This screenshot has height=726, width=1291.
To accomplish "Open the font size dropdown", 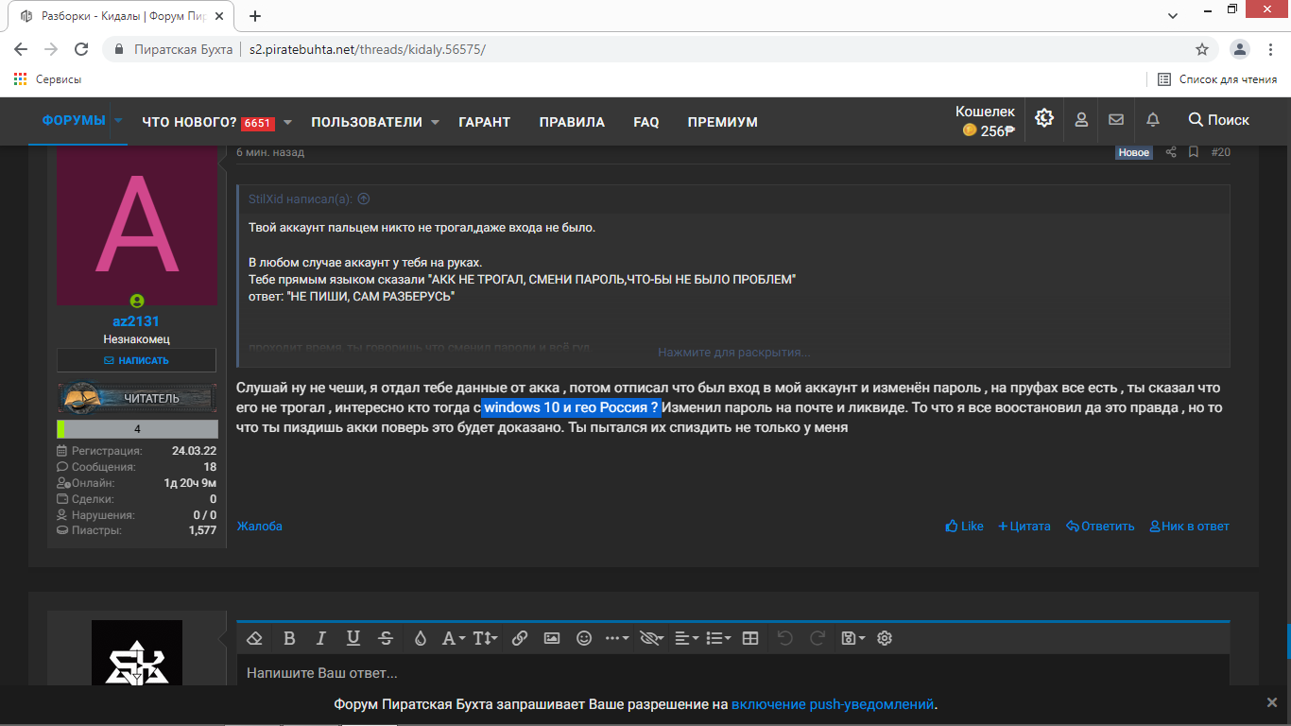I will [x=485, y=638].
